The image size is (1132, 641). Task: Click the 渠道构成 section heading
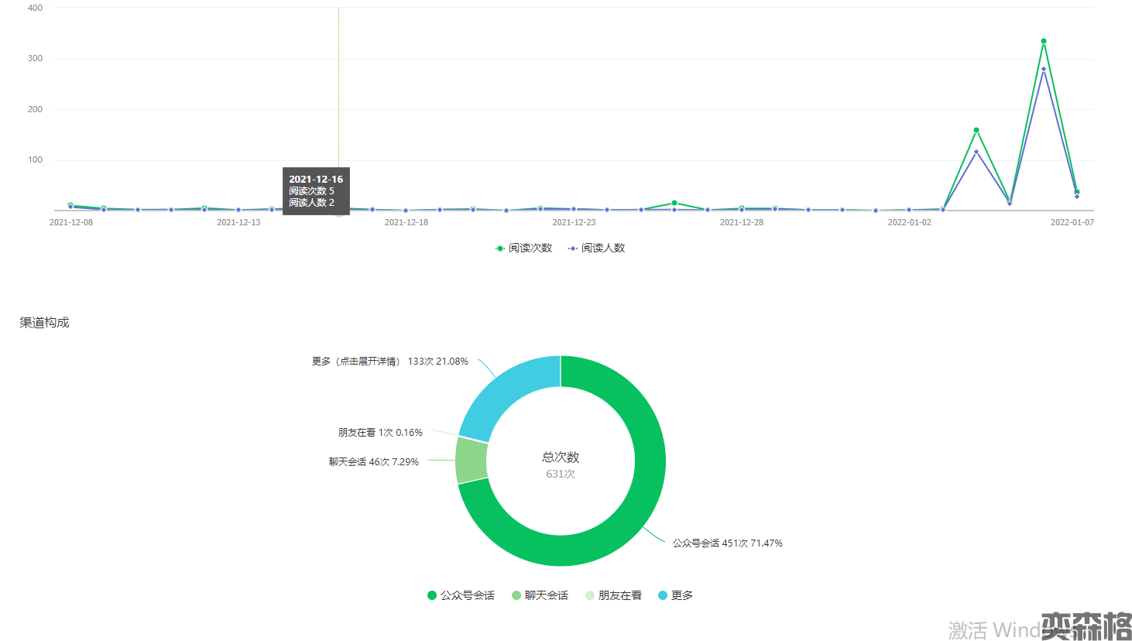point(44,323)
